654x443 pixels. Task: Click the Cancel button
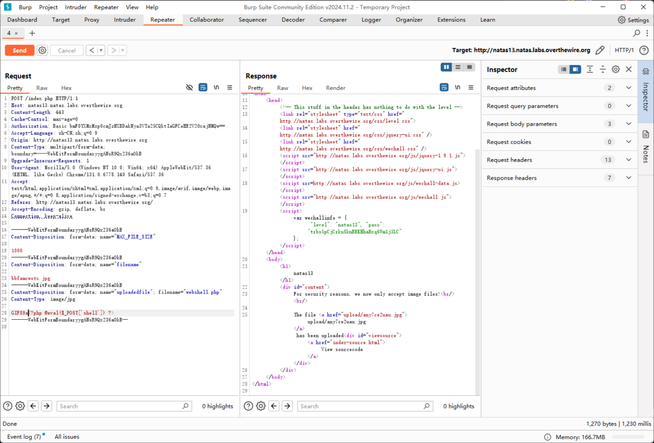click(67, 50)
